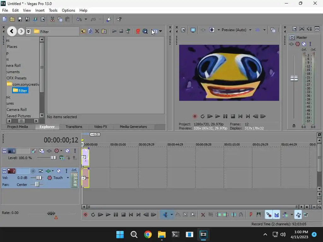Mute the Master bus output
The image size is (323, 242).
tap(304, 44)
